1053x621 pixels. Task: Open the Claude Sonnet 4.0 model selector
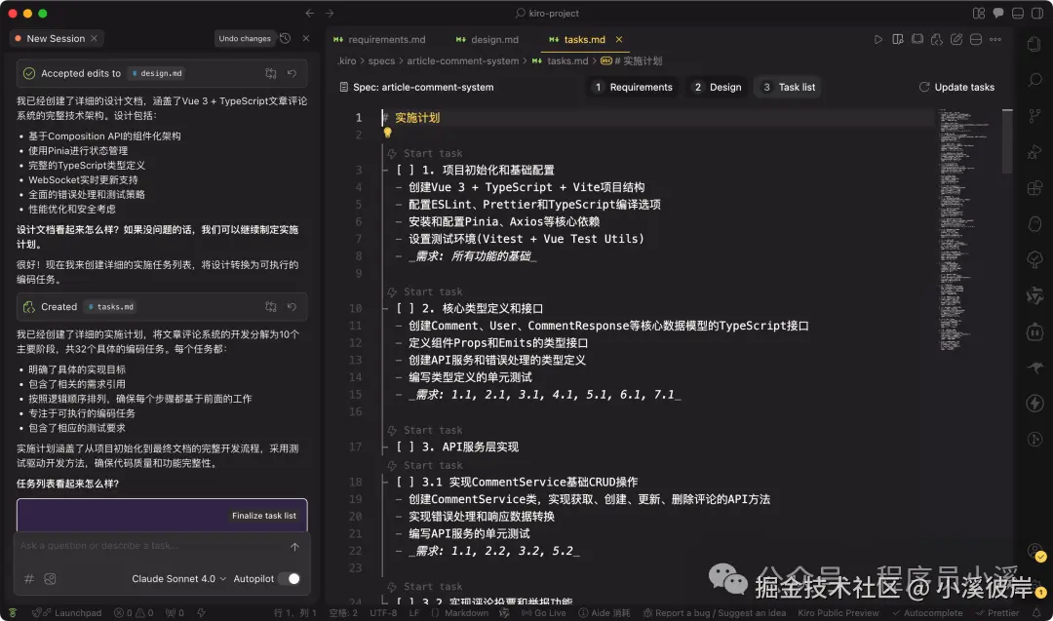(176, 578)
